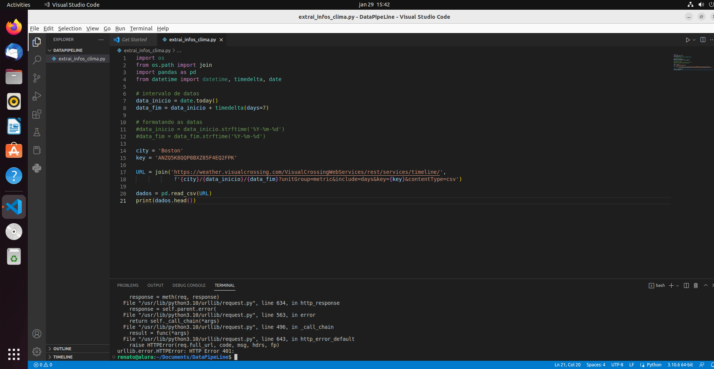Open the Manage gear icon
714x369 pixels.
37,352
